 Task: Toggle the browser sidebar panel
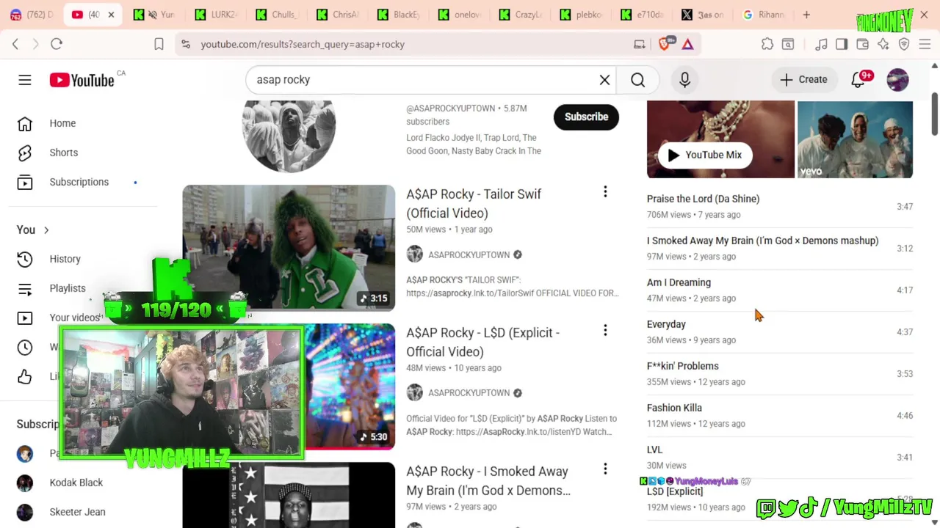pos(842,44)
